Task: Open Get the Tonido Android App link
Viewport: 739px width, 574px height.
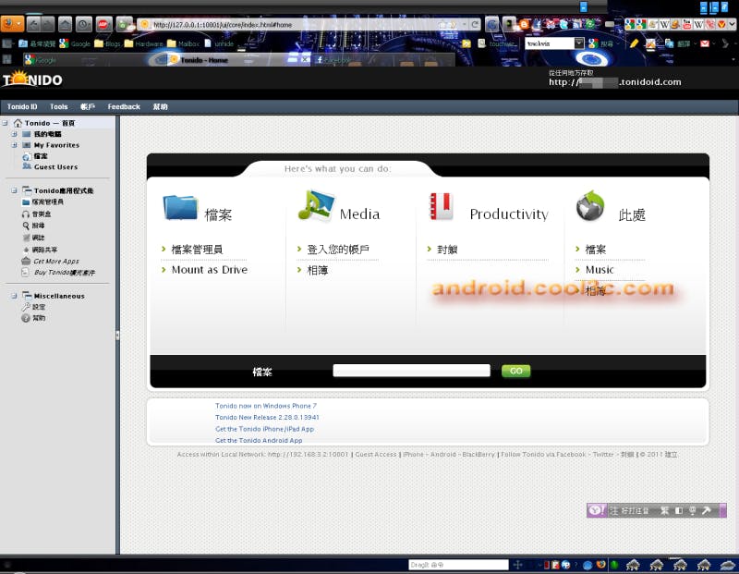Action: coord(259,441)
